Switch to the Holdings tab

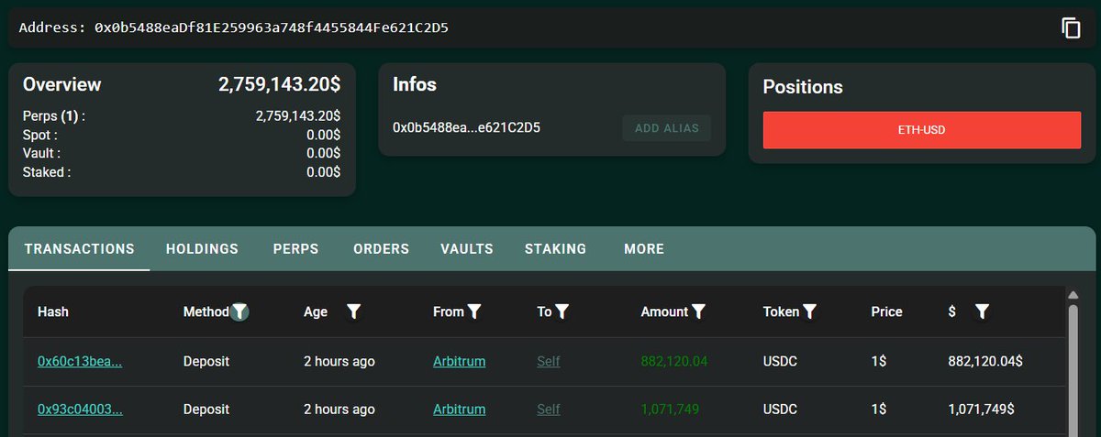[202, 249]
